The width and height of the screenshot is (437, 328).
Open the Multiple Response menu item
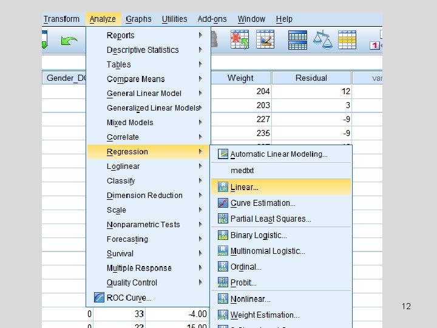pos(148,268)
